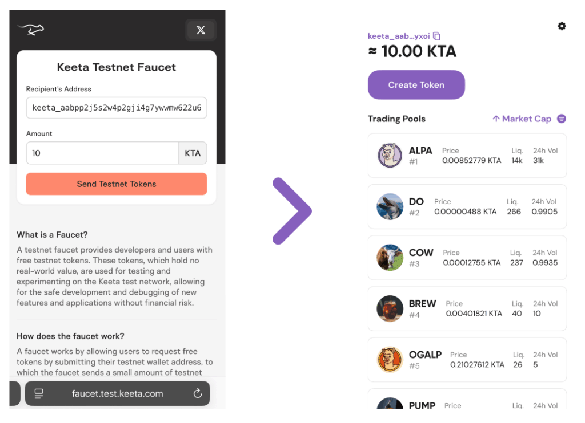Click the OGALP token avatar
The image size is (585, 423).
(x=390, y=360)
